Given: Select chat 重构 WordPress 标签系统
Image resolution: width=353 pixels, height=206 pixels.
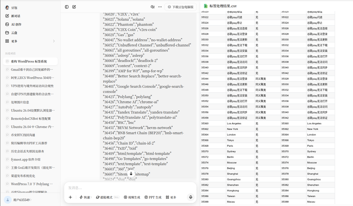Looking at the screenshot, I should (x=30, y=61).
